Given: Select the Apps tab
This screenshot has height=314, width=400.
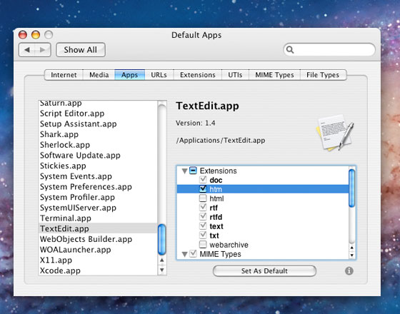Looking at the screenshot, I should (x=129, y=75).
